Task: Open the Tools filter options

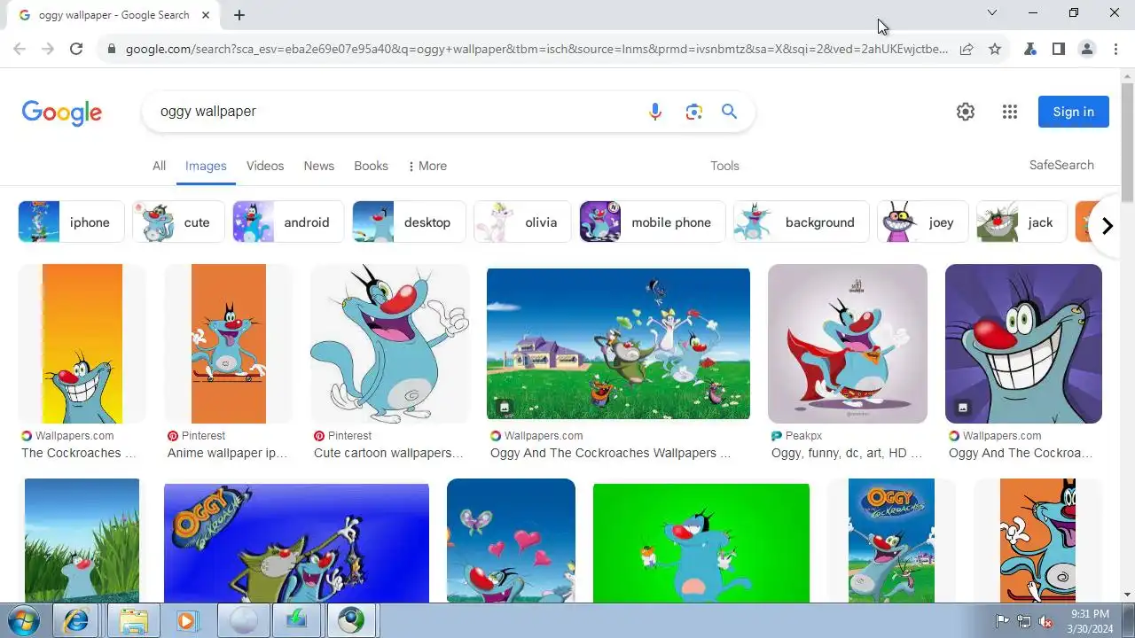Action: click(x=724, y=166)
